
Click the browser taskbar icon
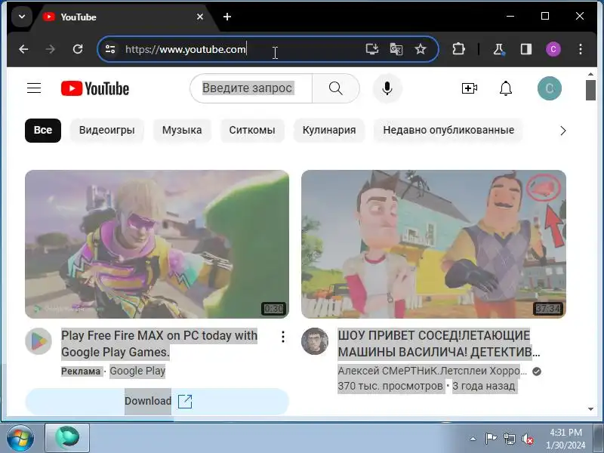click(x=67, y=438)
